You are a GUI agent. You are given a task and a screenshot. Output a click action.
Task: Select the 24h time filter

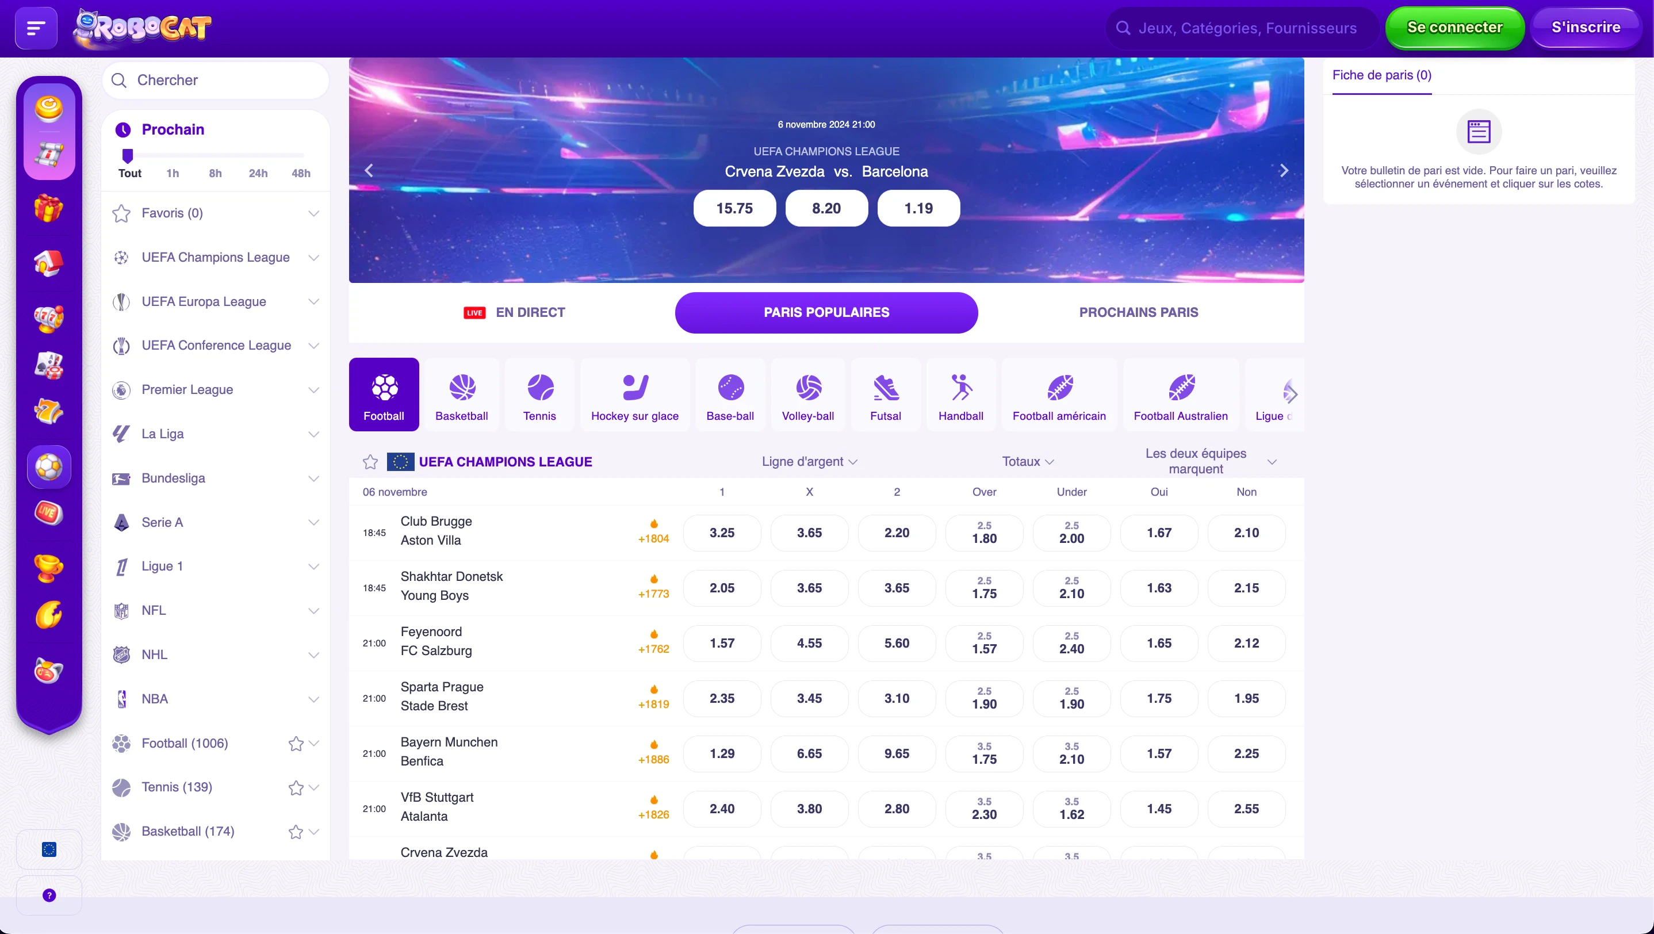258,173
